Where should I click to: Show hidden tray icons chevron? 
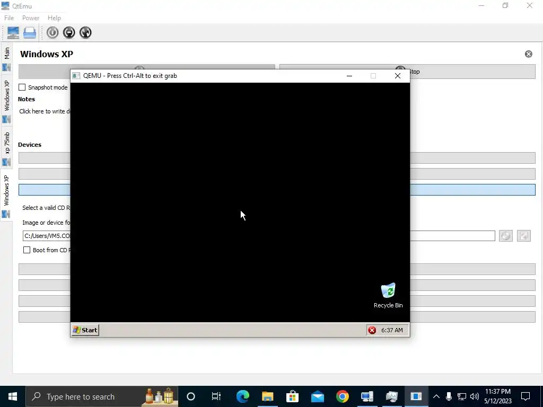(x=436, y=396)
